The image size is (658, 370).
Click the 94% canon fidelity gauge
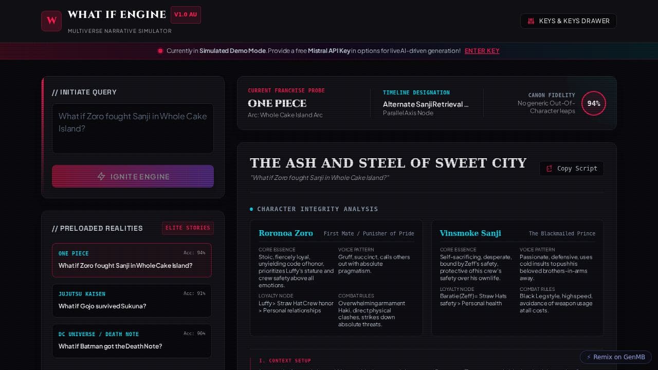(x=594, y=103)
